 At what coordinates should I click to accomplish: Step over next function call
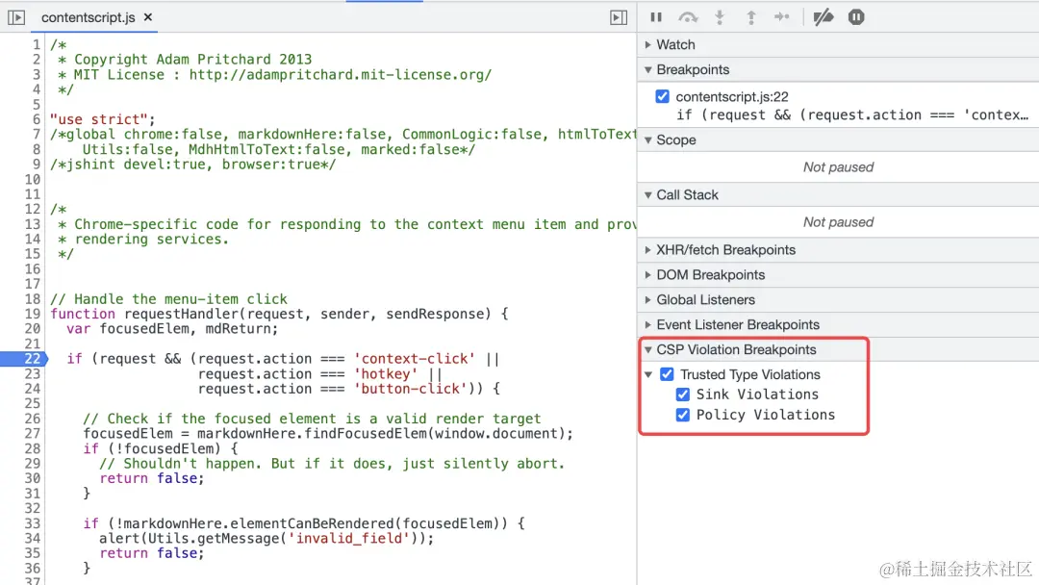point(688,17)
